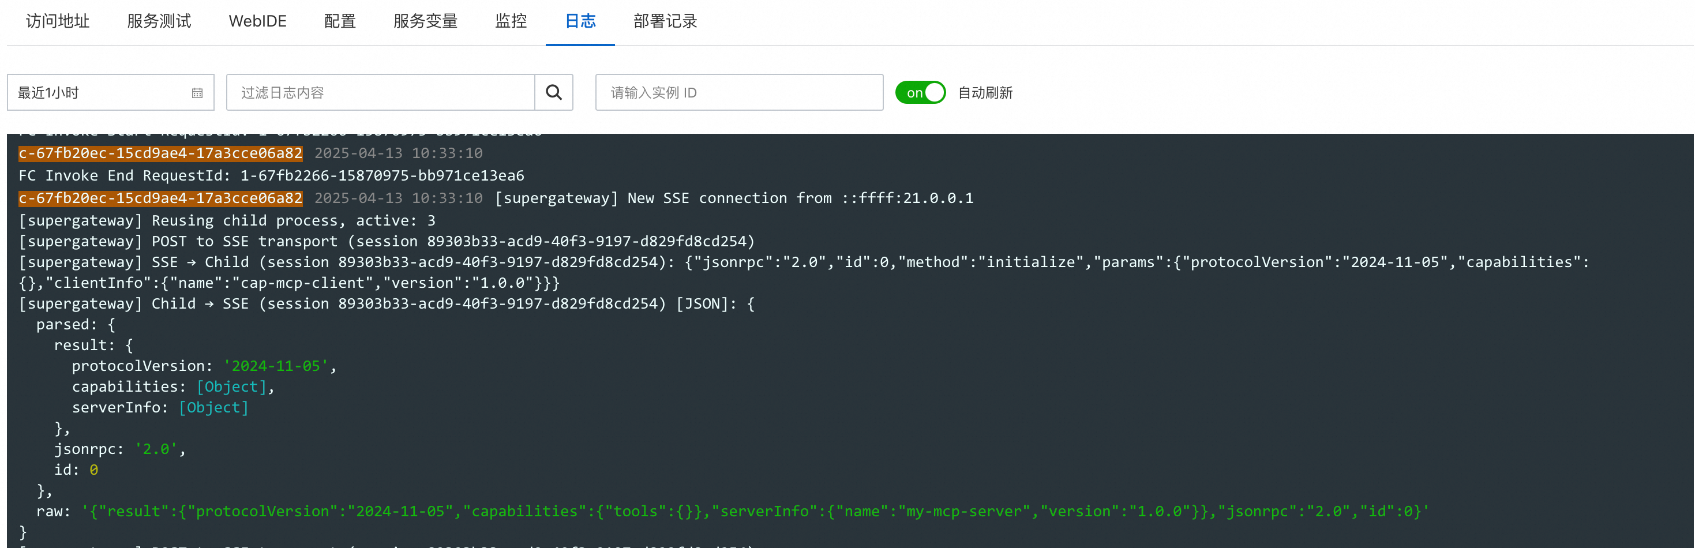
Task: Open the 部署记录 tab
Action: (x=665, y=22)
